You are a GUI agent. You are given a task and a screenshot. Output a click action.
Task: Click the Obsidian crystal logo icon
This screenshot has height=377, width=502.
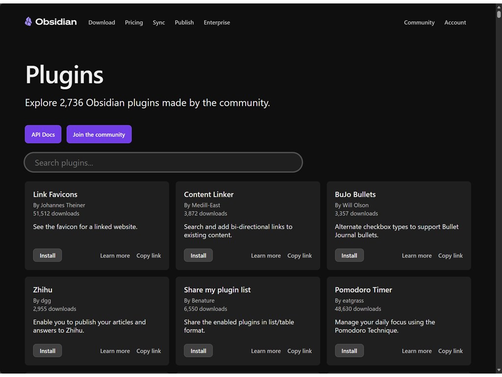[28, 22]
